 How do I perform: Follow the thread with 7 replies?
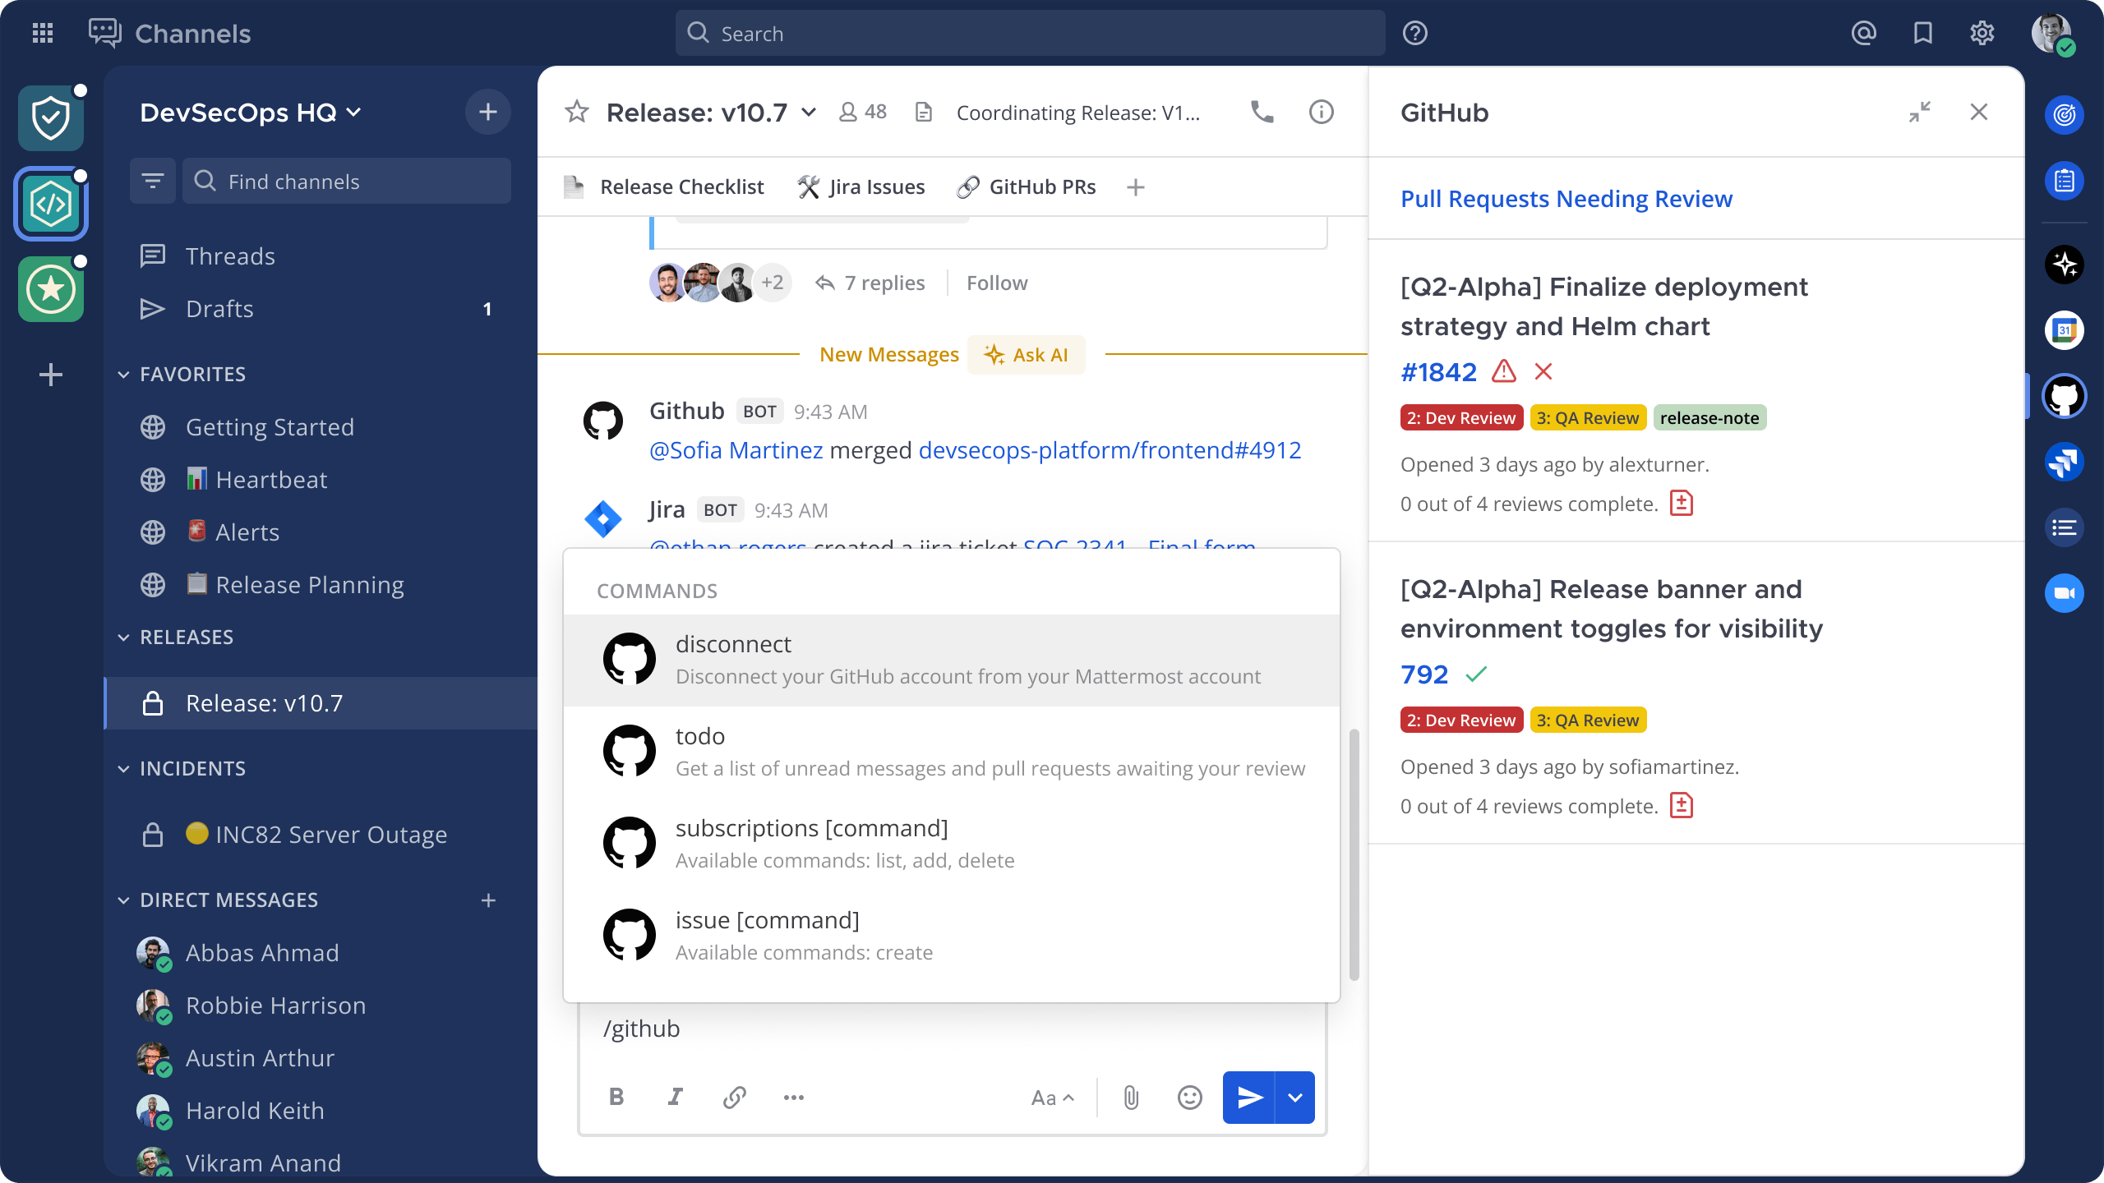coord(997,283)
